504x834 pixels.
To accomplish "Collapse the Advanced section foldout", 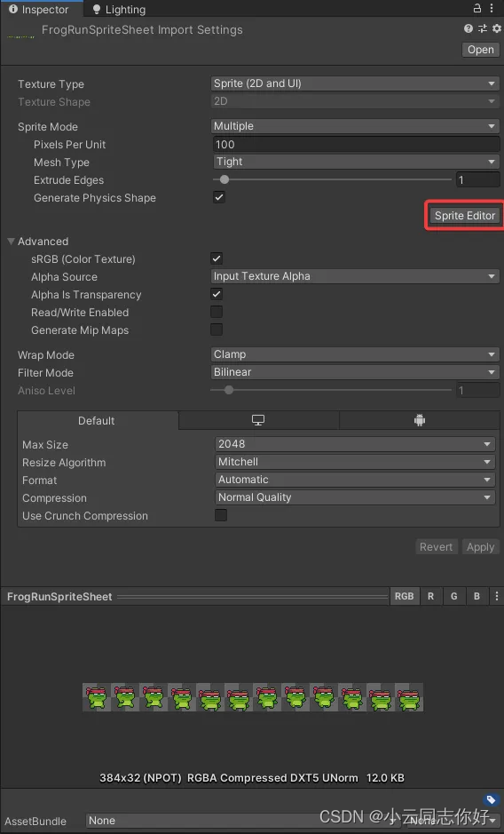I will pos(11,241).
